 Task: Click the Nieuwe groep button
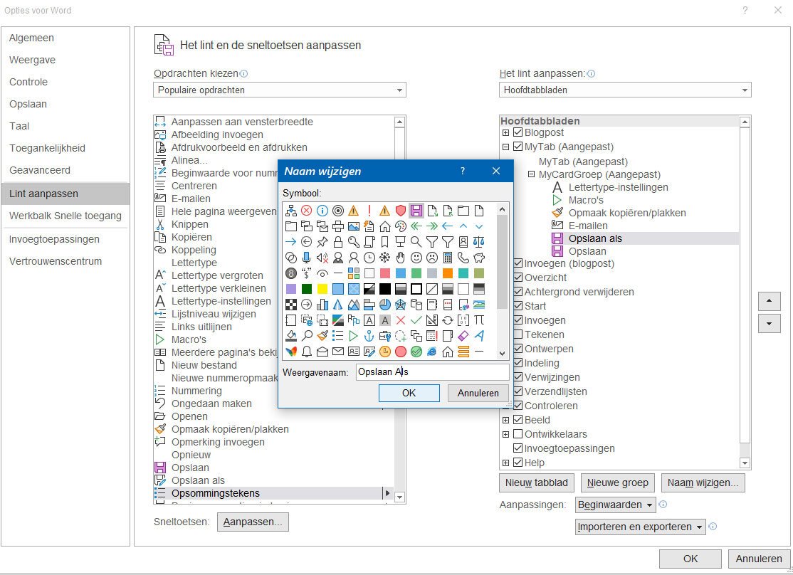coord(617,483)
